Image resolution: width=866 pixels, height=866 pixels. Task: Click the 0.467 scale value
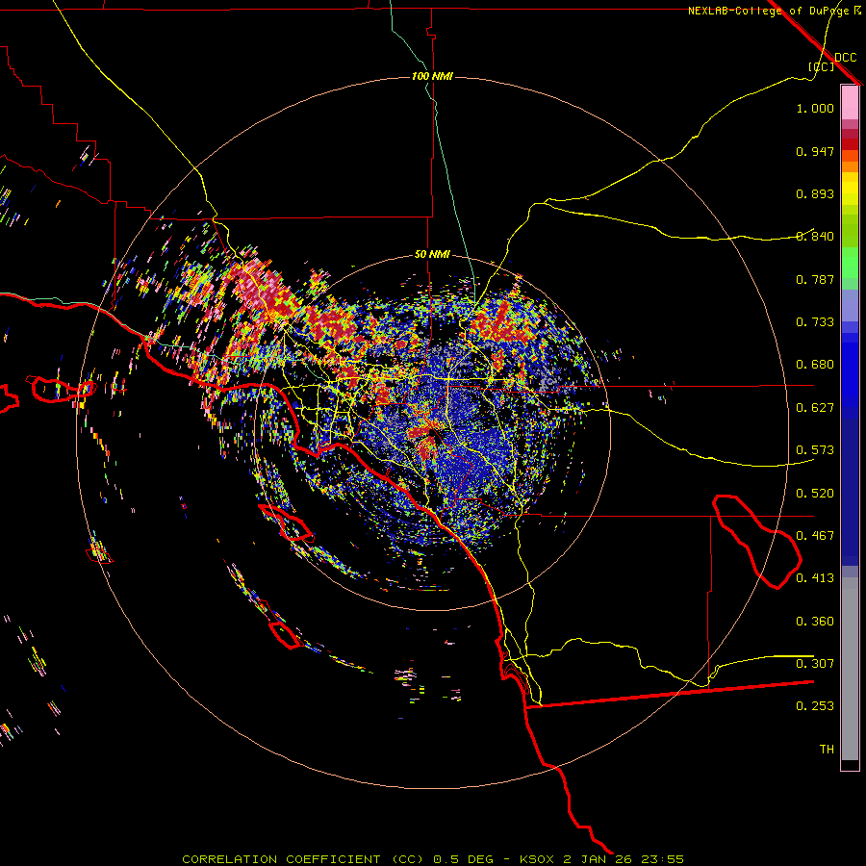815,536
